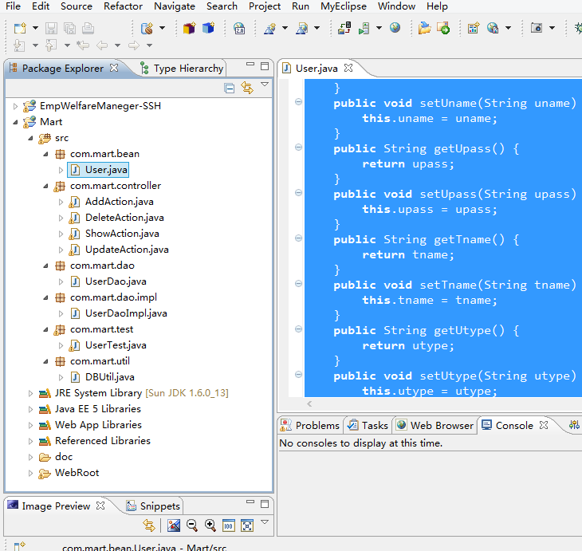
Task: Click the editor horizontal scrollbar left arrow
Action: tap(309, 403)
